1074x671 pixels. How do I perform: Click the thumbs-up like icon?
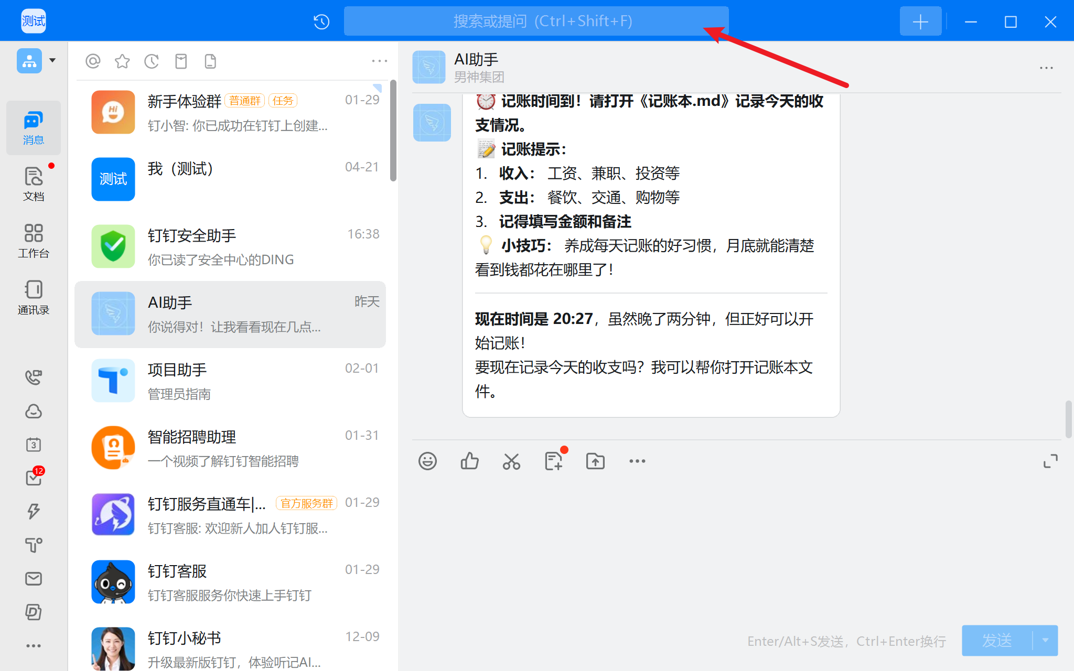(469, 461)
